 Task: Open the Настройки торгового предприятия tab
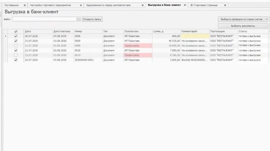(x=50, y=5)
